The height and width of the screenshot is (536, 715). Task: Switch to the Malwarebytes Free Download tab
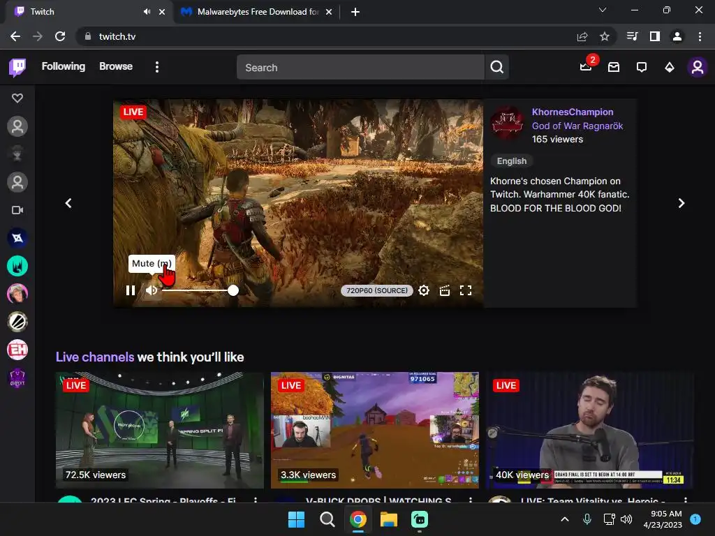click(x=257, y=12)
